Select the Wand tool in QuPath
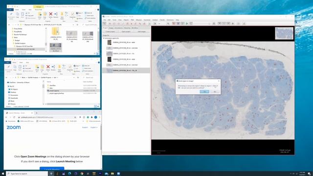The height and width of the screenshot is (176, 313). [x=140, y=23]
